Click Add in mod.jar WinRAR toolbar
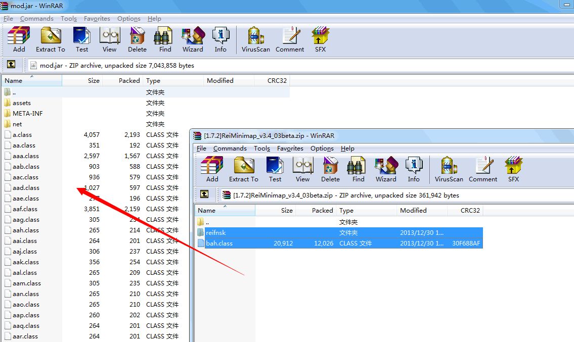Image resolution: width=574 pixels, height=342 pixels. point(19,39)
